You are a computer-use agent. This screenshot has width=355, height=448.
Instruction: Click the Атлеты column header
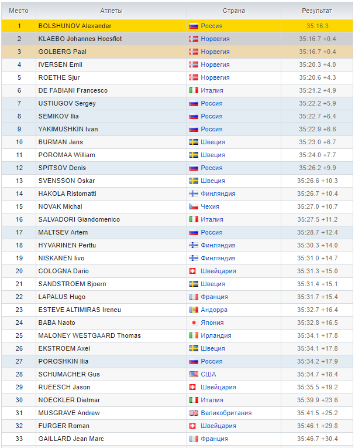111,11
